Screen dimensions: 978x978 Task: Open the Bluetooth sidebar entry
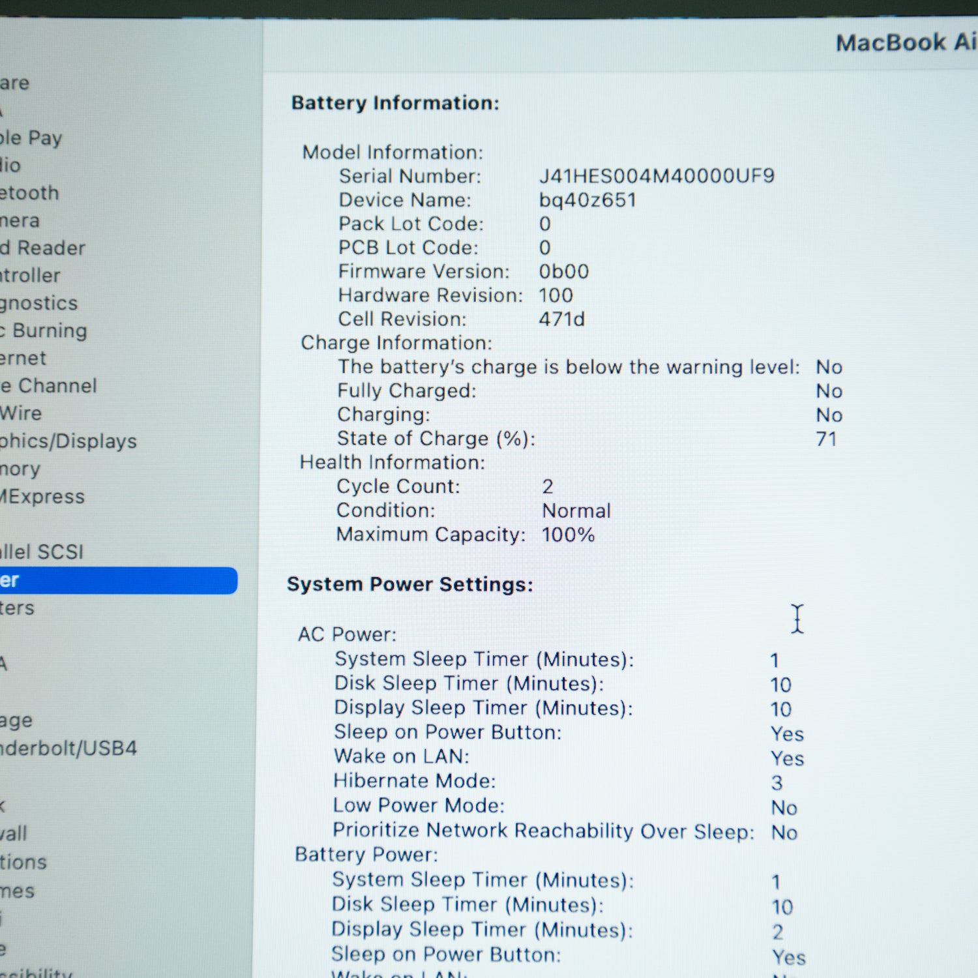pyautogui.click(x=29, y=192)
